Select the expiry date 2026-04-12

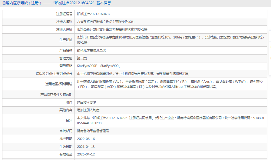click(86, 154)
